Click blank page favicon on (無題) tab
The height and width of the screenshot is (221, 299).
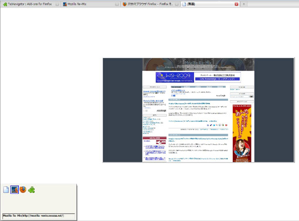[x=184, y=4]
